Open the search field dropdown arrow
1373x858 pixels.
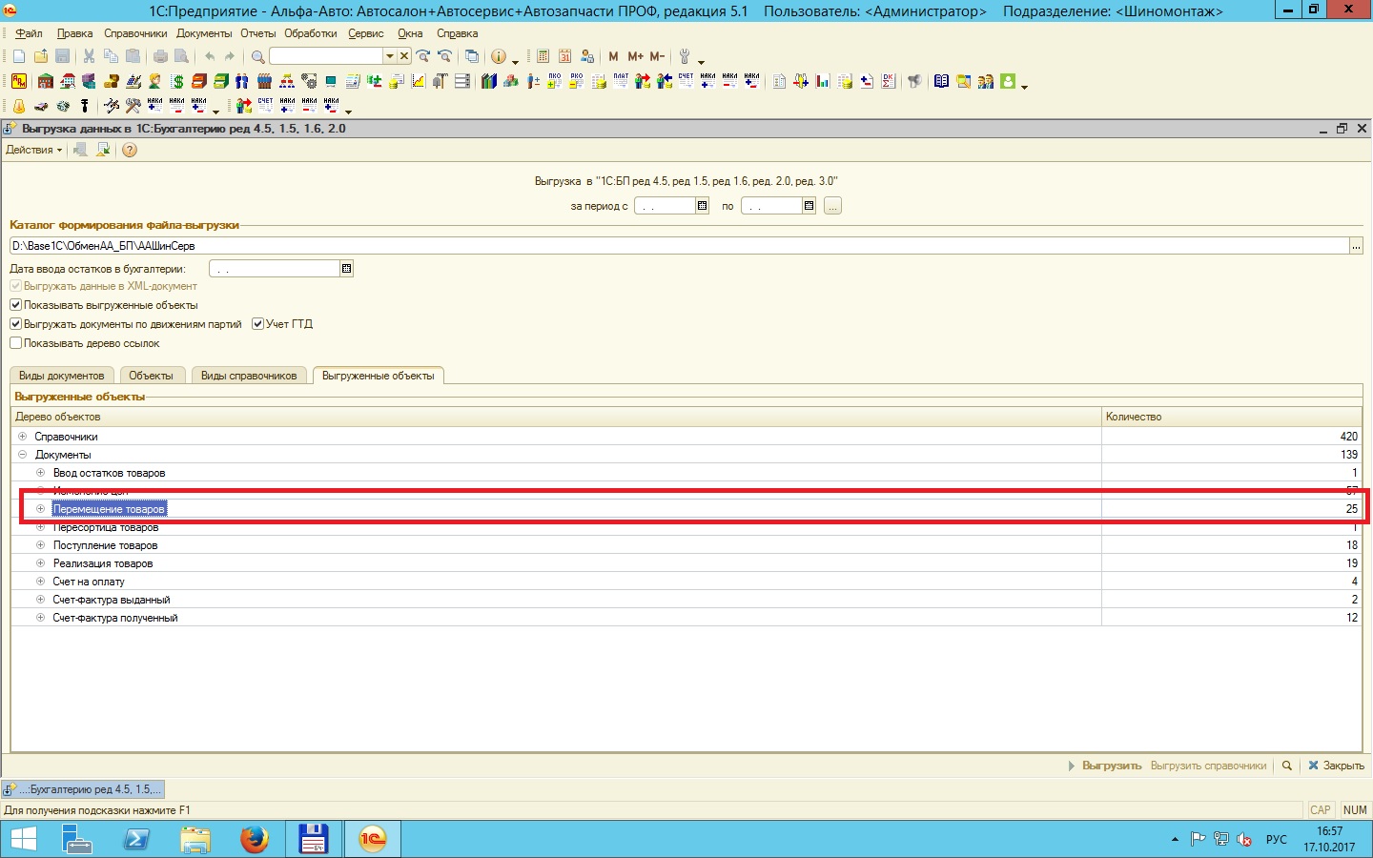click(x=389, y=56)
